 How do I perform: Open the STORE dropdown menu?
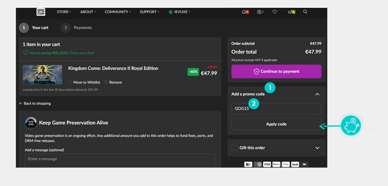click(x=64, y=12)
